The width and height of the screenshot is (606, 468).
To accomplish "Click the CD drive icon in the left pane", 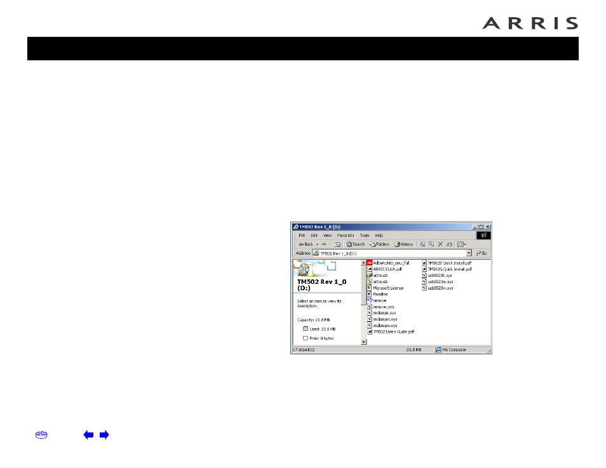I will pyautogui.click(x=304, y=269).
